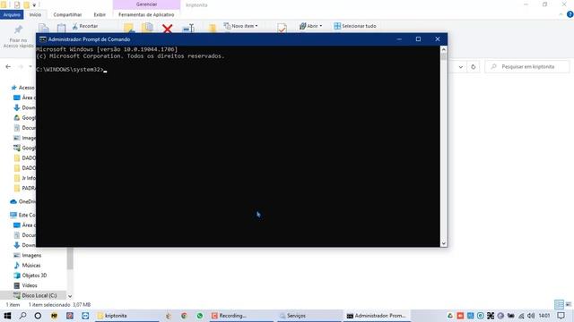Select the Ferramentas de Aplicativo tab
Viewport: 574px width, 322px height.
(x=146, y=14)
